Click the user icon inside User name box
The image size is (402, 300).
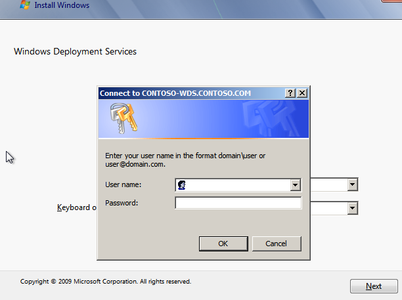pyautogui.click(x=181, y=186)
